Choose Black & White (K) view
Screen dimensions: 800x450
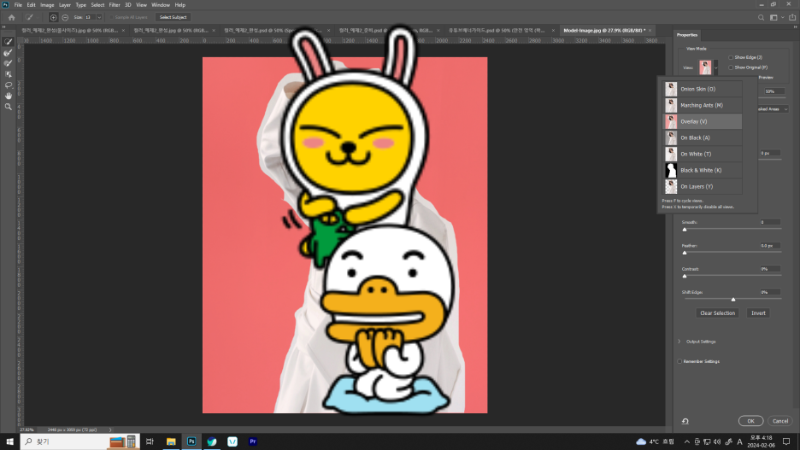coord(702,170)
